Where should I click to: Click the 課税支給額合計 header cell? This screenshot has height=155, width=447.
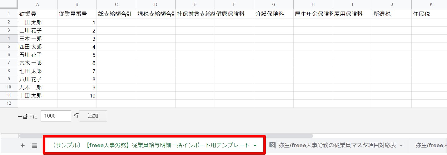click(156, 14)
